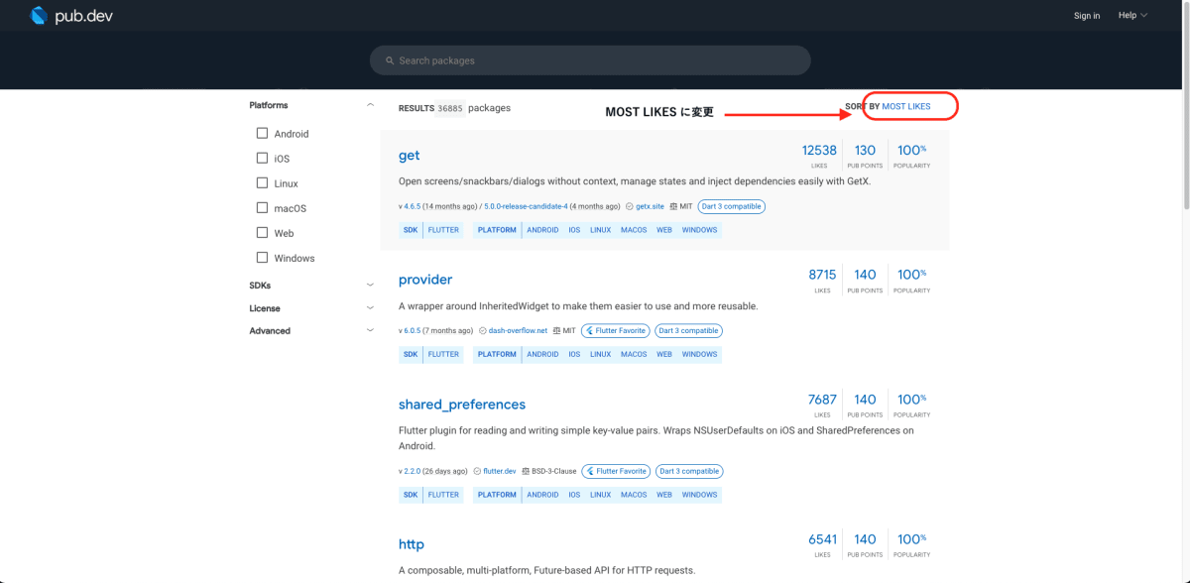Viewport: 1190px width, 583px height.
Task: Visit the dash-overflow.net publisher link
Action: pos(518,330)
